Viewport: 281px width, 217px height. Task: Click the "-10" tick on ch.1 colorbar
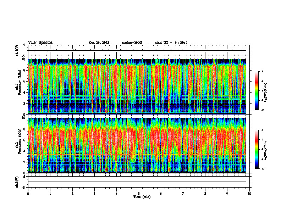click(x=262, y=110)
